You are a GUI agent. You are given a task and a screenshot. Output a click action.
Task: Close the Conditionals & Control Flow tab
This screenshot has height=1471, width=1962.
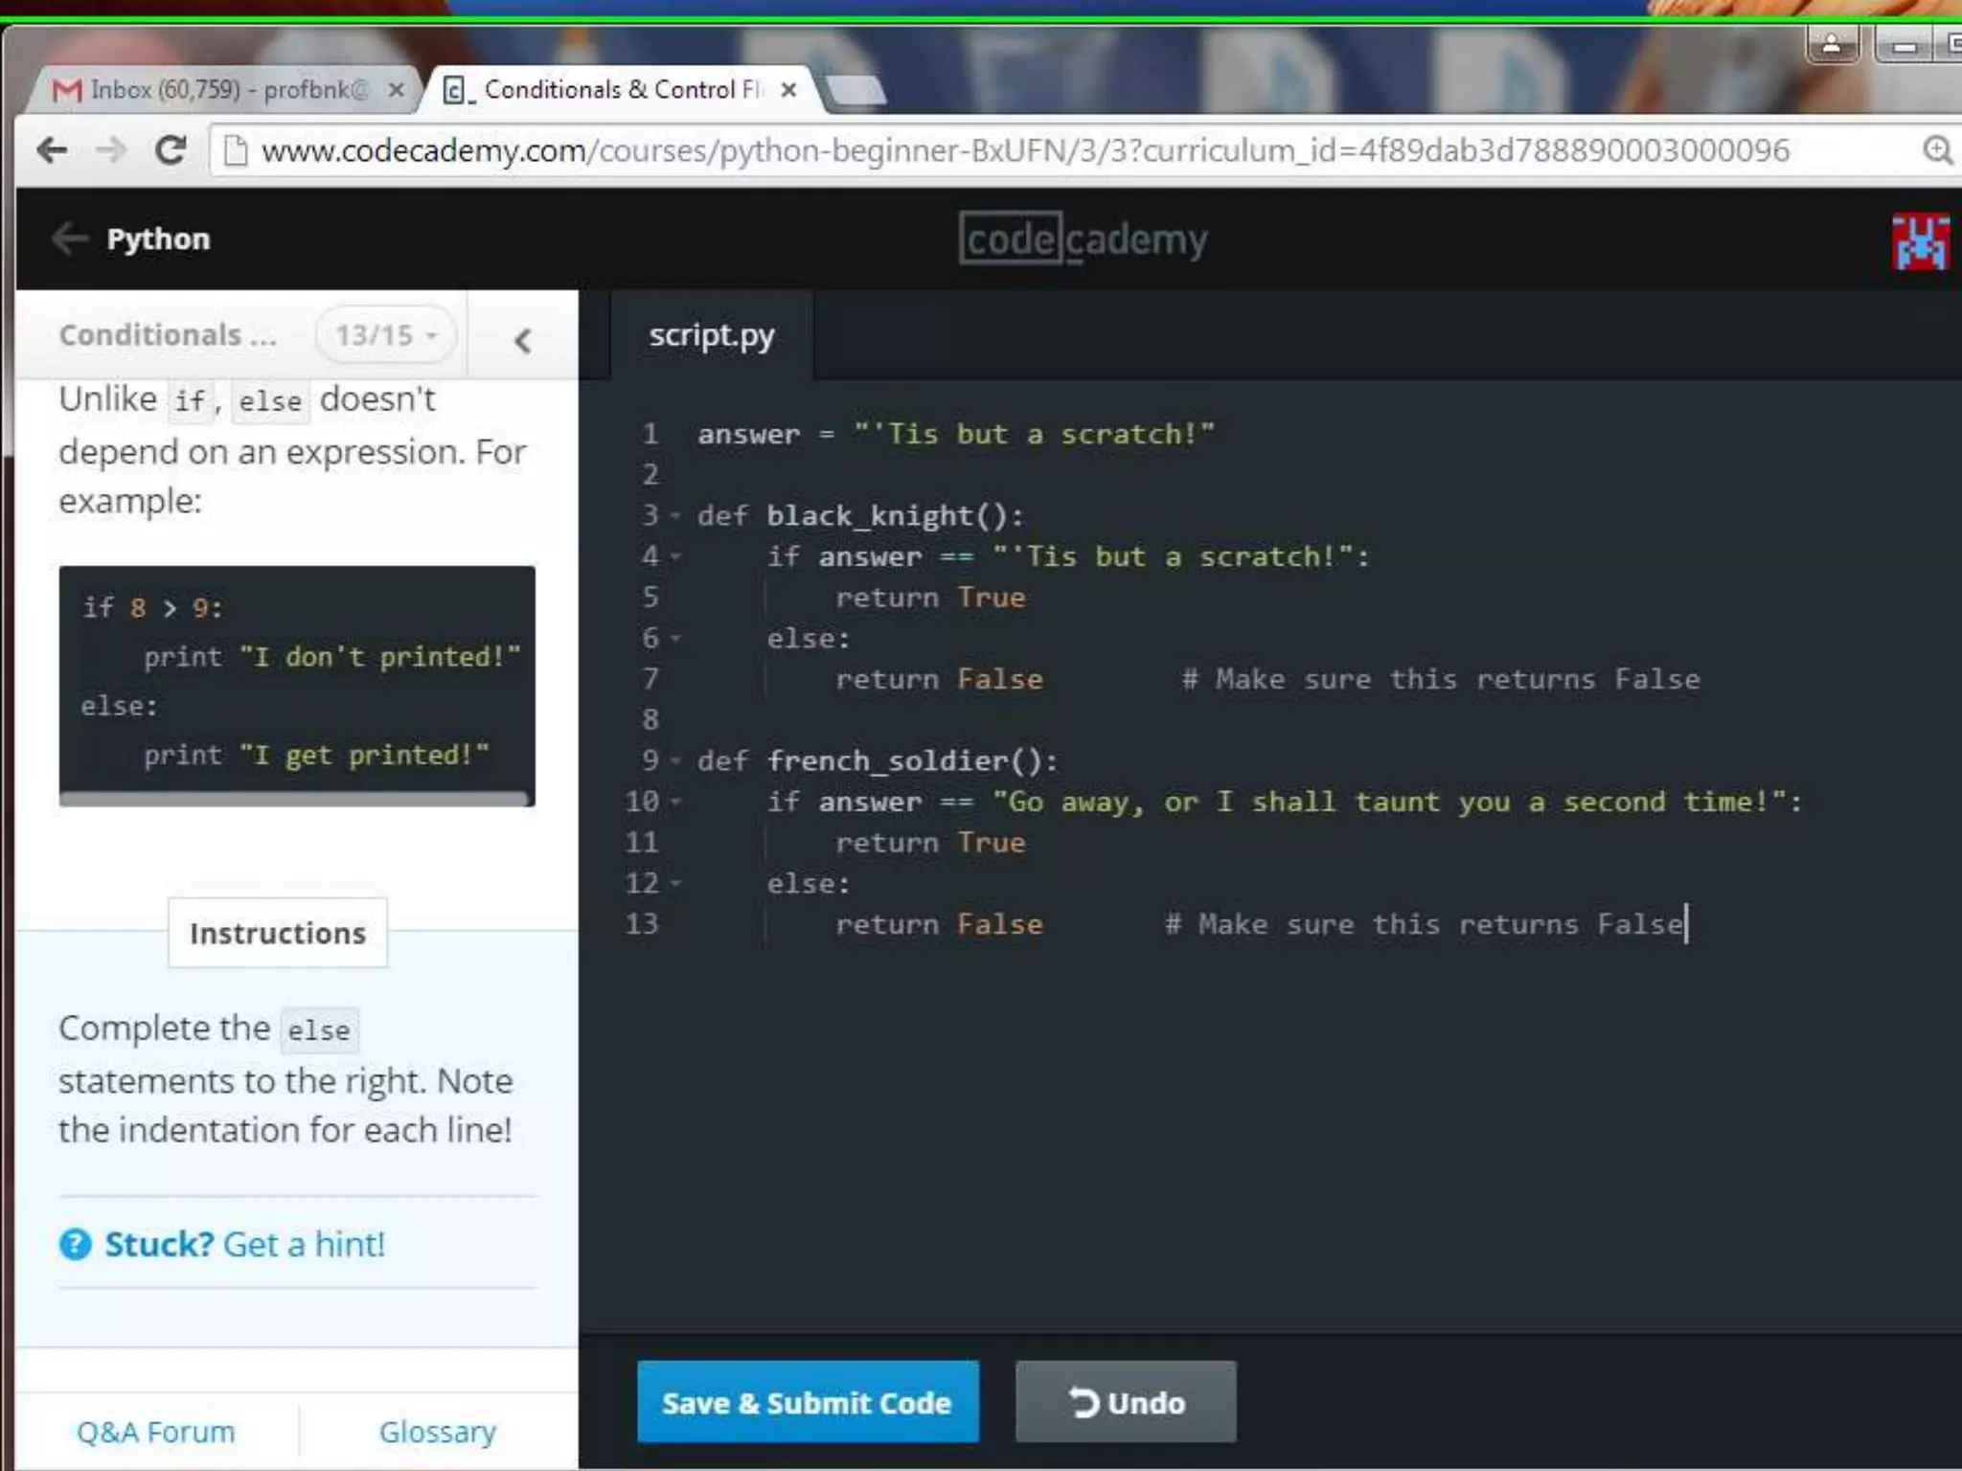click(788, 90)
